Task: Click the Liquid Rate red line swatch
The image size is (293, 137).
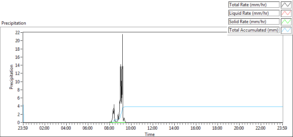Action: click(286, 13)
